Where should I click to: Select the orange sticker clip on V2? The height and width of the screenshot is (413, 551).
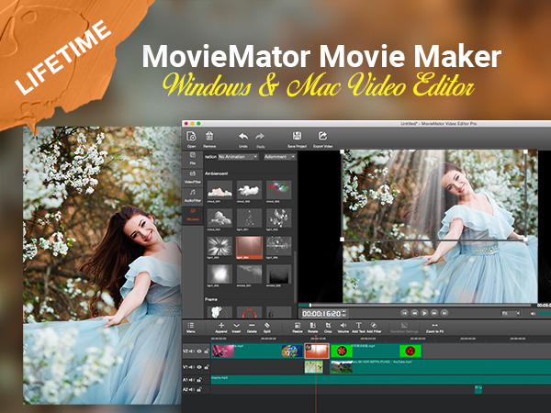coord(317,351)
